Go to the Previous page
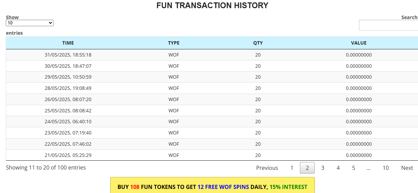 (x=267, y=168)
